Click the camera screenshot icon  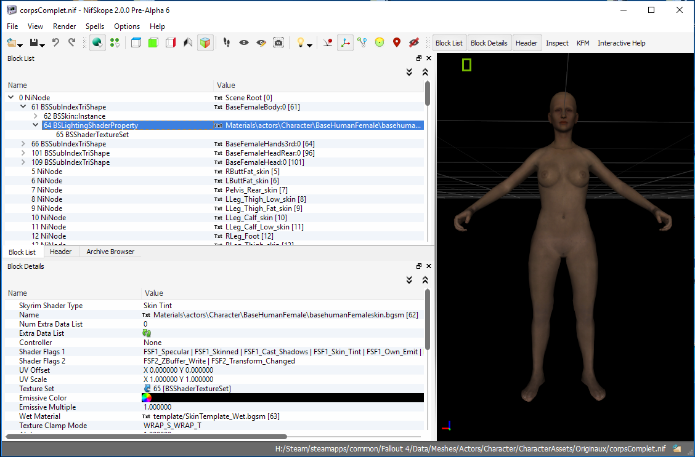click(278, 43)
